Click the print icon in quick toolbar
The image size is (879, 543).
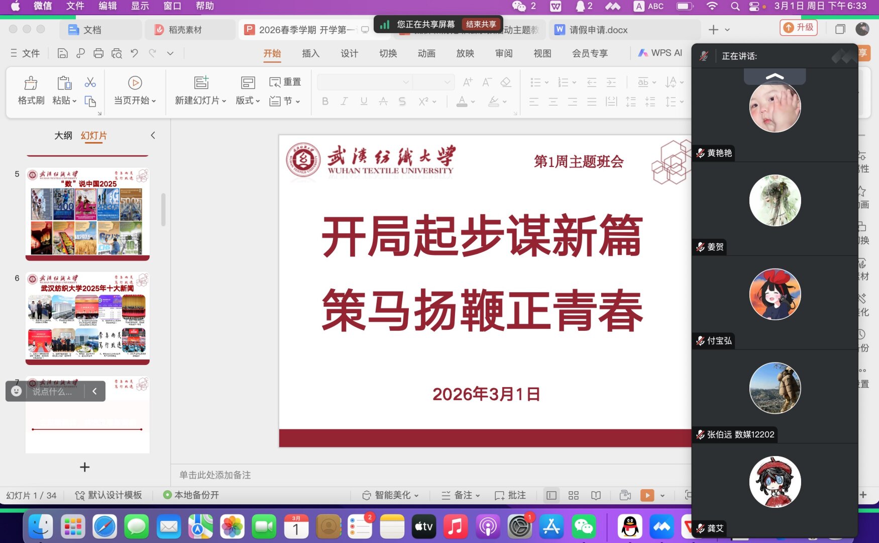[x=98, y=53]
